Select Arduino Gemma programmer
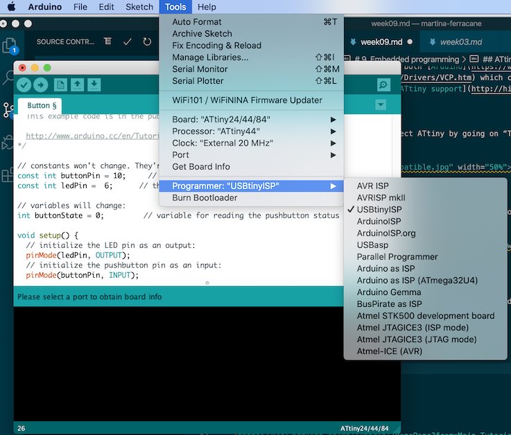 [425, 292]
